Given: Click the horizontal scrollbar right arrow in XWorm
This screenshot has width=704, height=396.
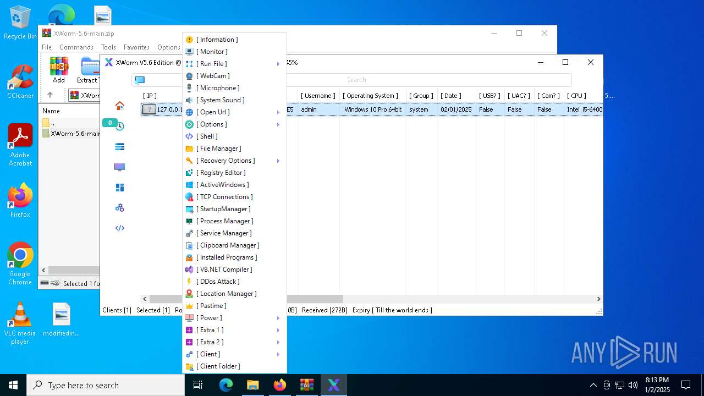Looking at the screenshot, I should (599, 299).
